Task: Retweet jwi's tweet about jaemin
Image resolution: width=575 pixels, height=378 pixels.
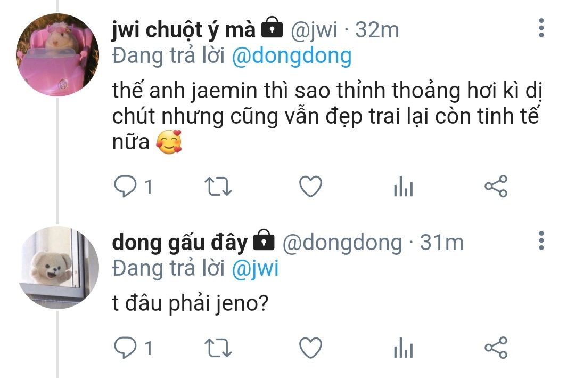Action: pyautogui.click(x=218, y=186)
